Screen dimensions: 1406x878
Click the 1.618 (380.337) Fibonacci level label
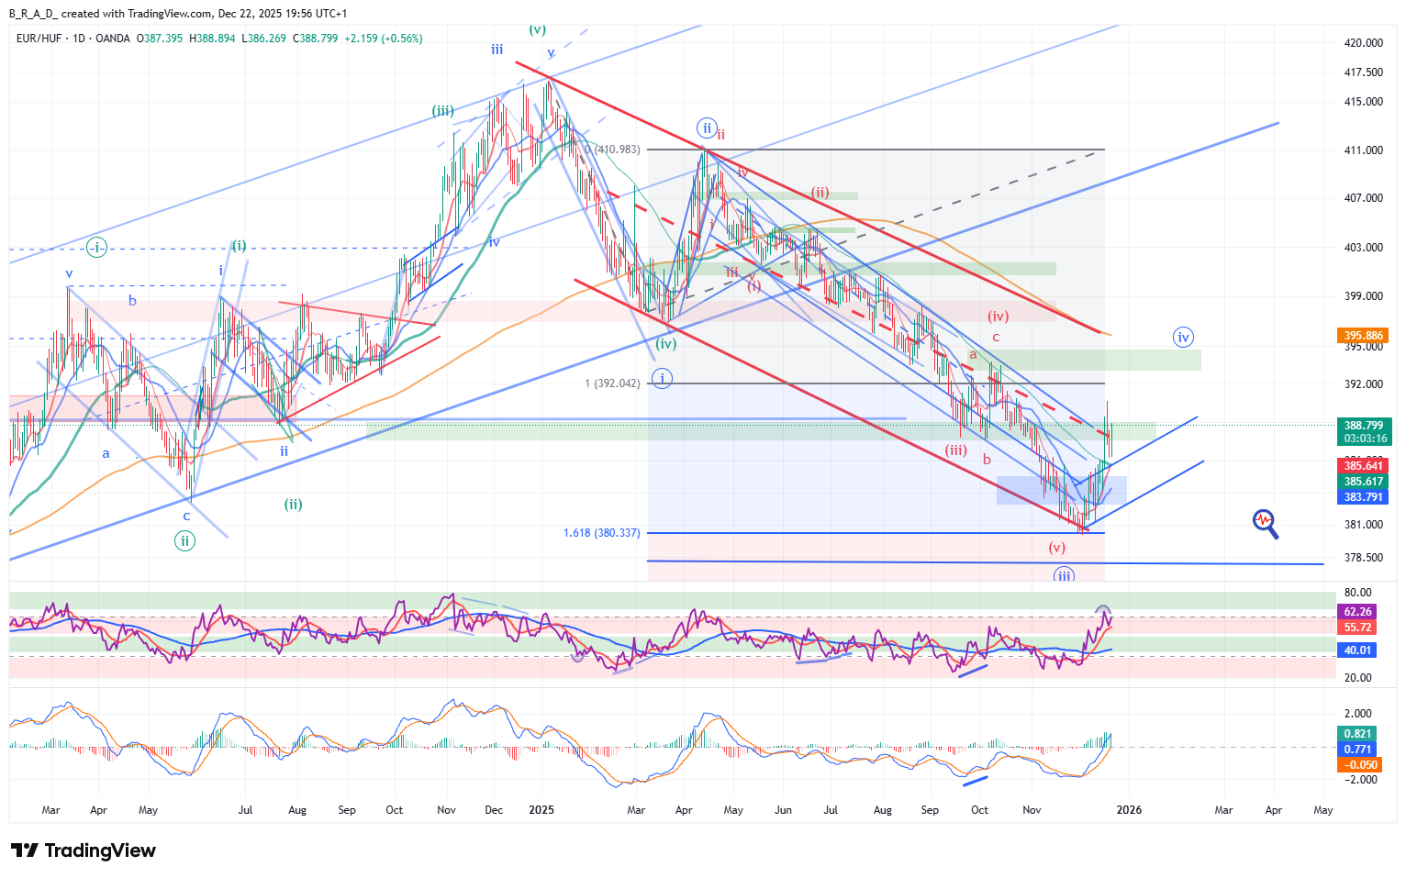pyautogui.click(x=601, y=533)
